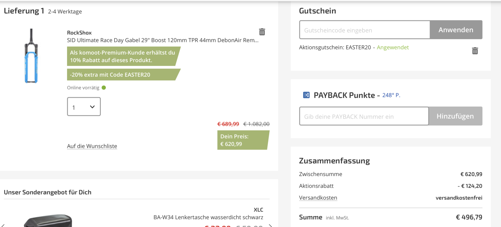Add item via Auf die Wunschliste link
This screenshot has width=501, height=227.
point(92,146)
